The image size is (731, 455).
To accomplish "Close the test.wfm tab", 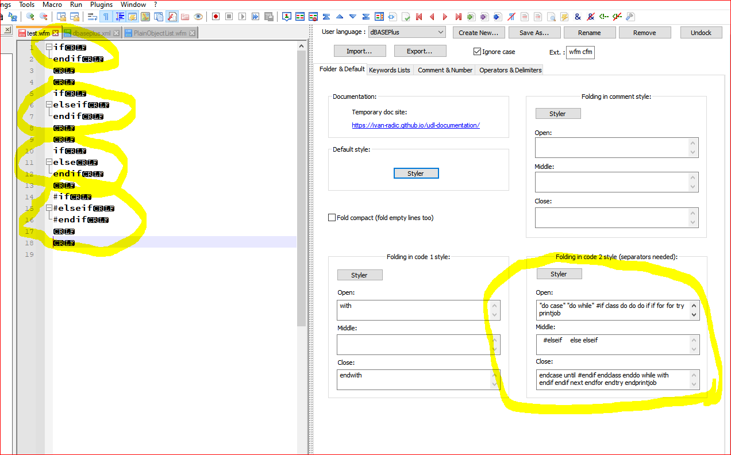I will coord(56,33).
